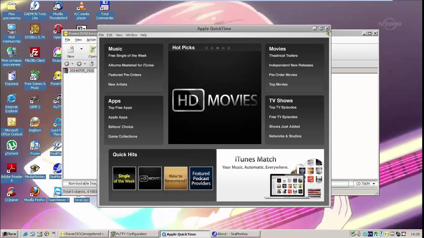This screenshot has width=424, height=238.
Task: Select the GIMP 2 desktop icon
Action: click(x=35, y=101)
